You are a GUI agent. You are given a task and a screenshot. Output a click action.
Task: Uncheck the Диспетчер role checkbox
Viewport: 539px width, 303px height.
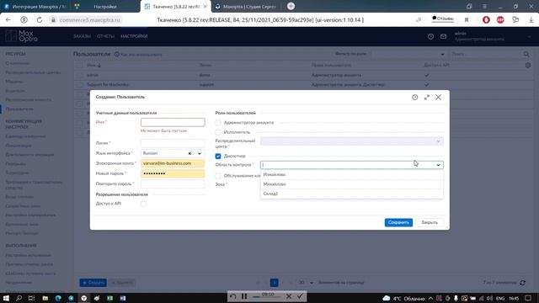[218, 156]
